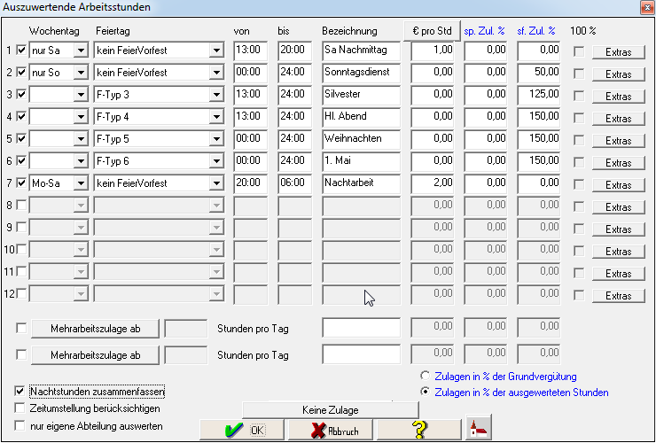Expand the F-Typ 3 Feiertag dropdown

point(216,95)
